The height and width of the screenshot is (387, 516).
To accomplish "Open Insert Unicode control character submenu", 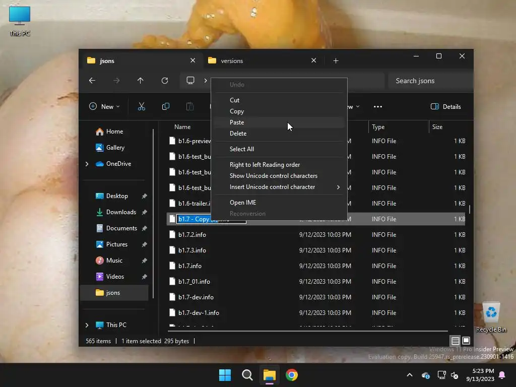I will tap(279, 187).
